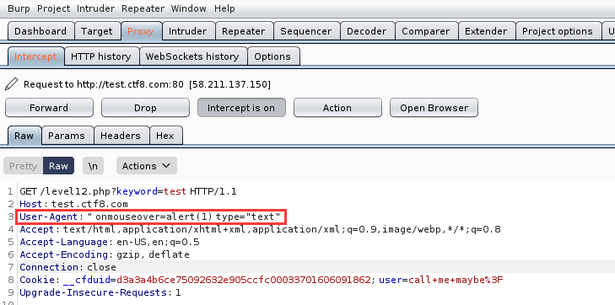Screen dimensions: 615x305
Task: Click the Accept-Encoding: gzip, deflate line
Action: (x=105, y=254)
